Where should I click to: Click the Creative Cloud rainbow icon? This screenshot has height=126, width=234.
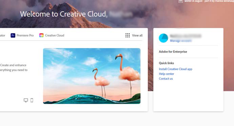(x=41, y=35)
